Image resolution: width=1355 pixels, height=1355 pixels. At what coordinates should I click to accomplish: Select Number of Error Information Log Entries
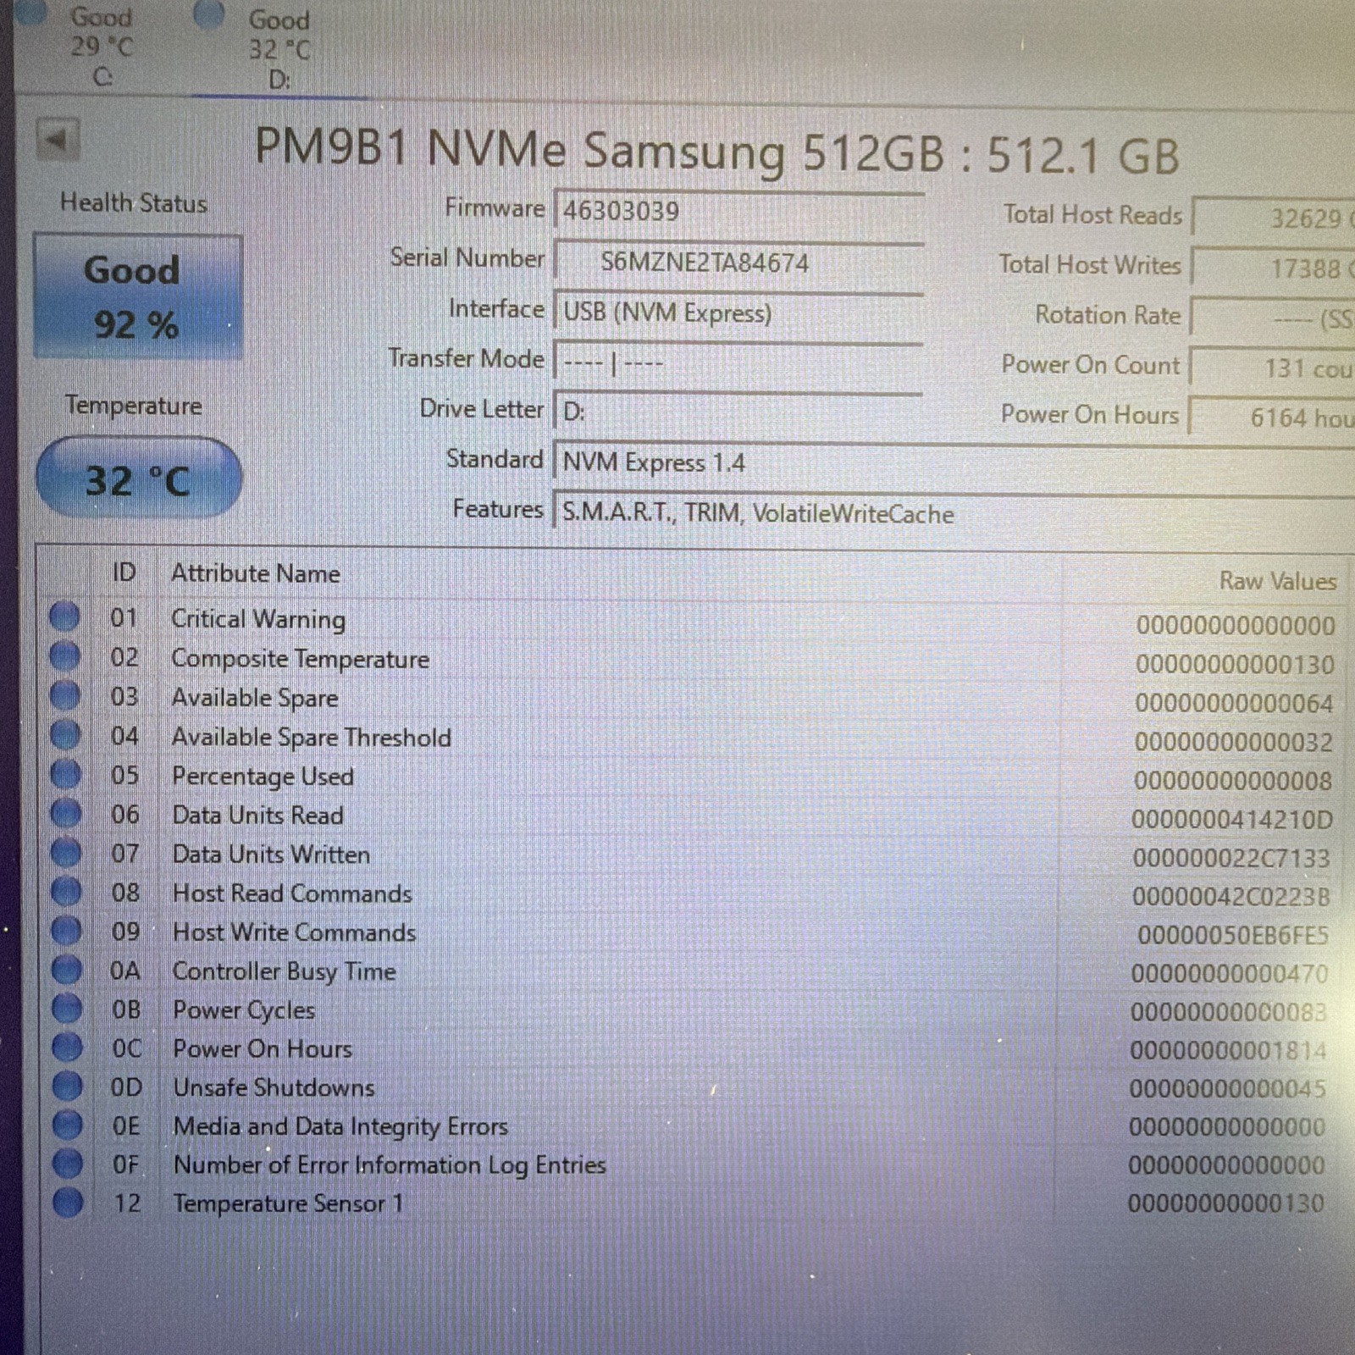pos(390,1165)
